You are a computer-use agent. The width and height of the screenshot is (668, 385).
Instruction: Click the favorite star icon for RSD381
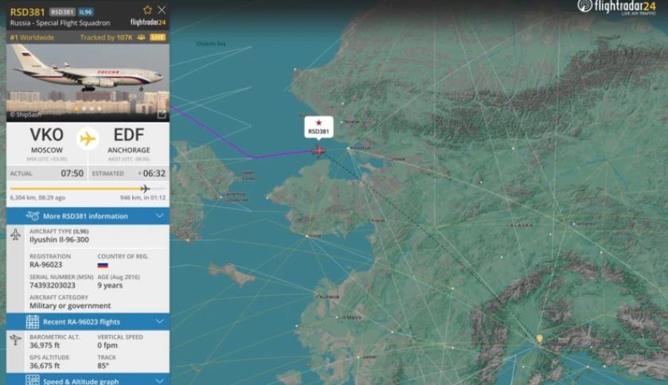tap(147, 10)
